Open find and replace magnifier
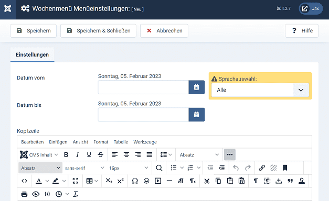 pos(159,168)
